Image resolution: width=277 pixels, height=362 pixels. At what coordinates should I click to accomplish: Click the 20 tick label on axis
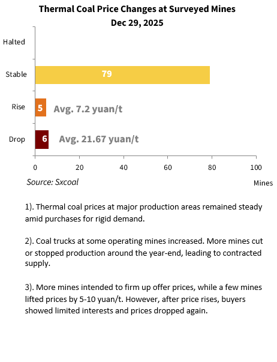click(x=80, y=167)
